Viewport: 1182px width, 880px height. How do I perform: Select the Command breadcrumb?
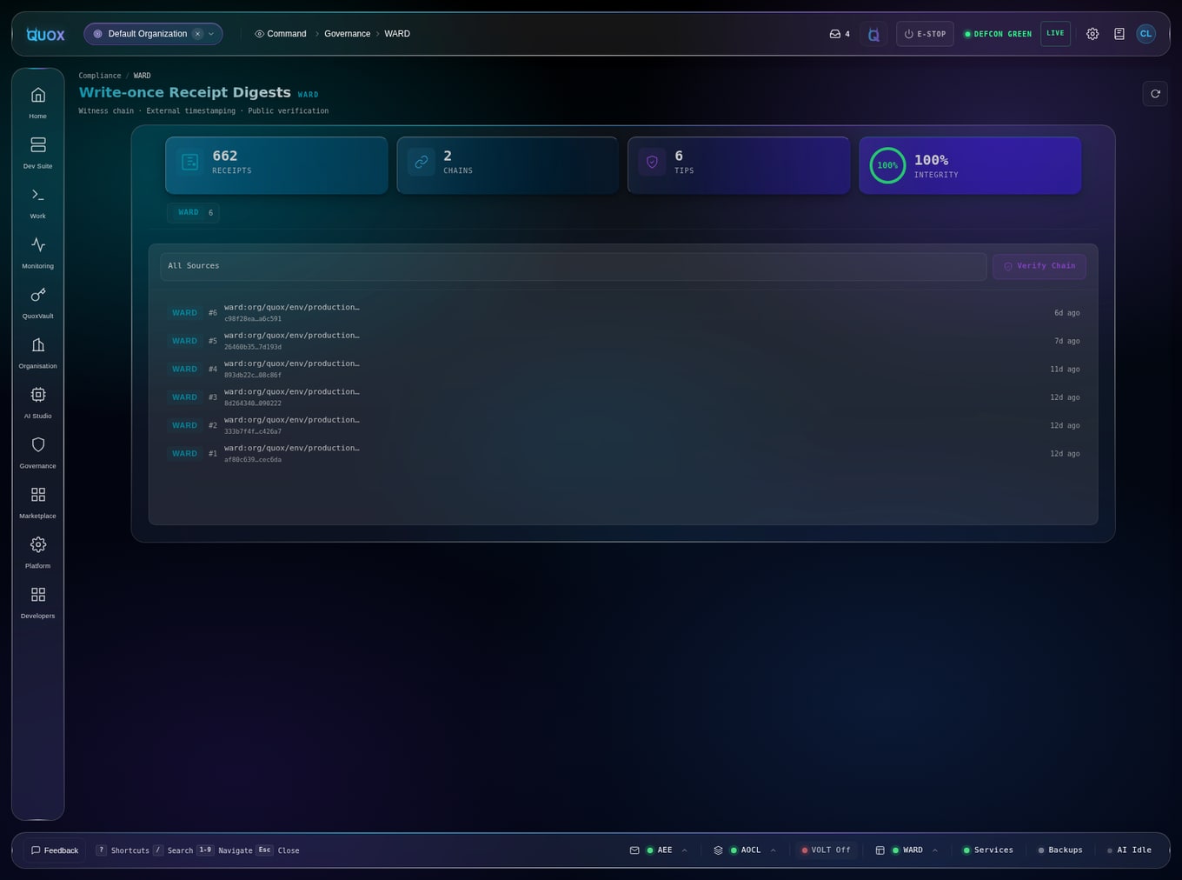pyautogui.click(x=280, y=34)
